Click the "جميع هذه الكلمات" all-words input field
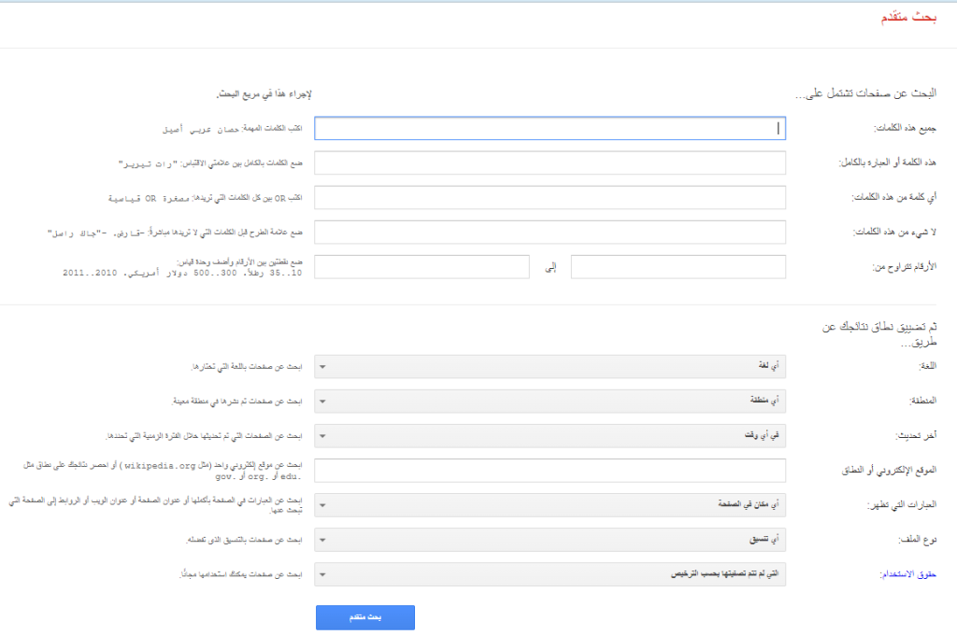Screen dimensions: 957x635 tap(551, 128)
